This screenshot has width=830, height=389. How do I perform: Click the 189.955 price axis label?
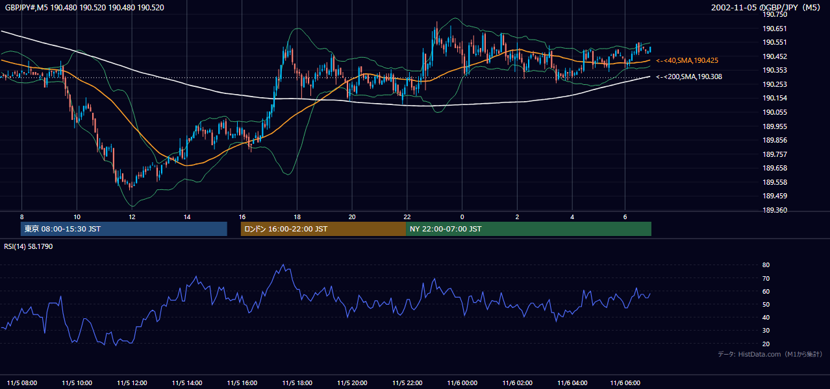click(775, 126)
